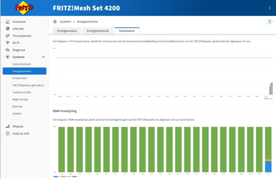
Task: Open the Diagnose icon
Action: (x=8, y=50)
